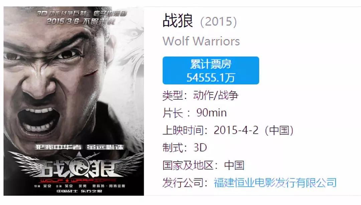Click the 制式 label
361x205 pixels.
[173, 148]
